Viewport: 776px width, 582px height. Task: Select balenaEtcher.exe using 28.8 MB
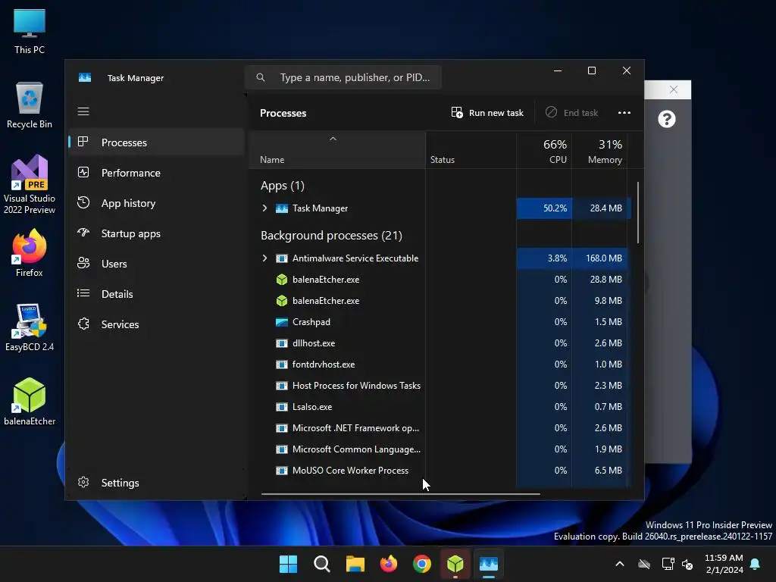[440, 280]
